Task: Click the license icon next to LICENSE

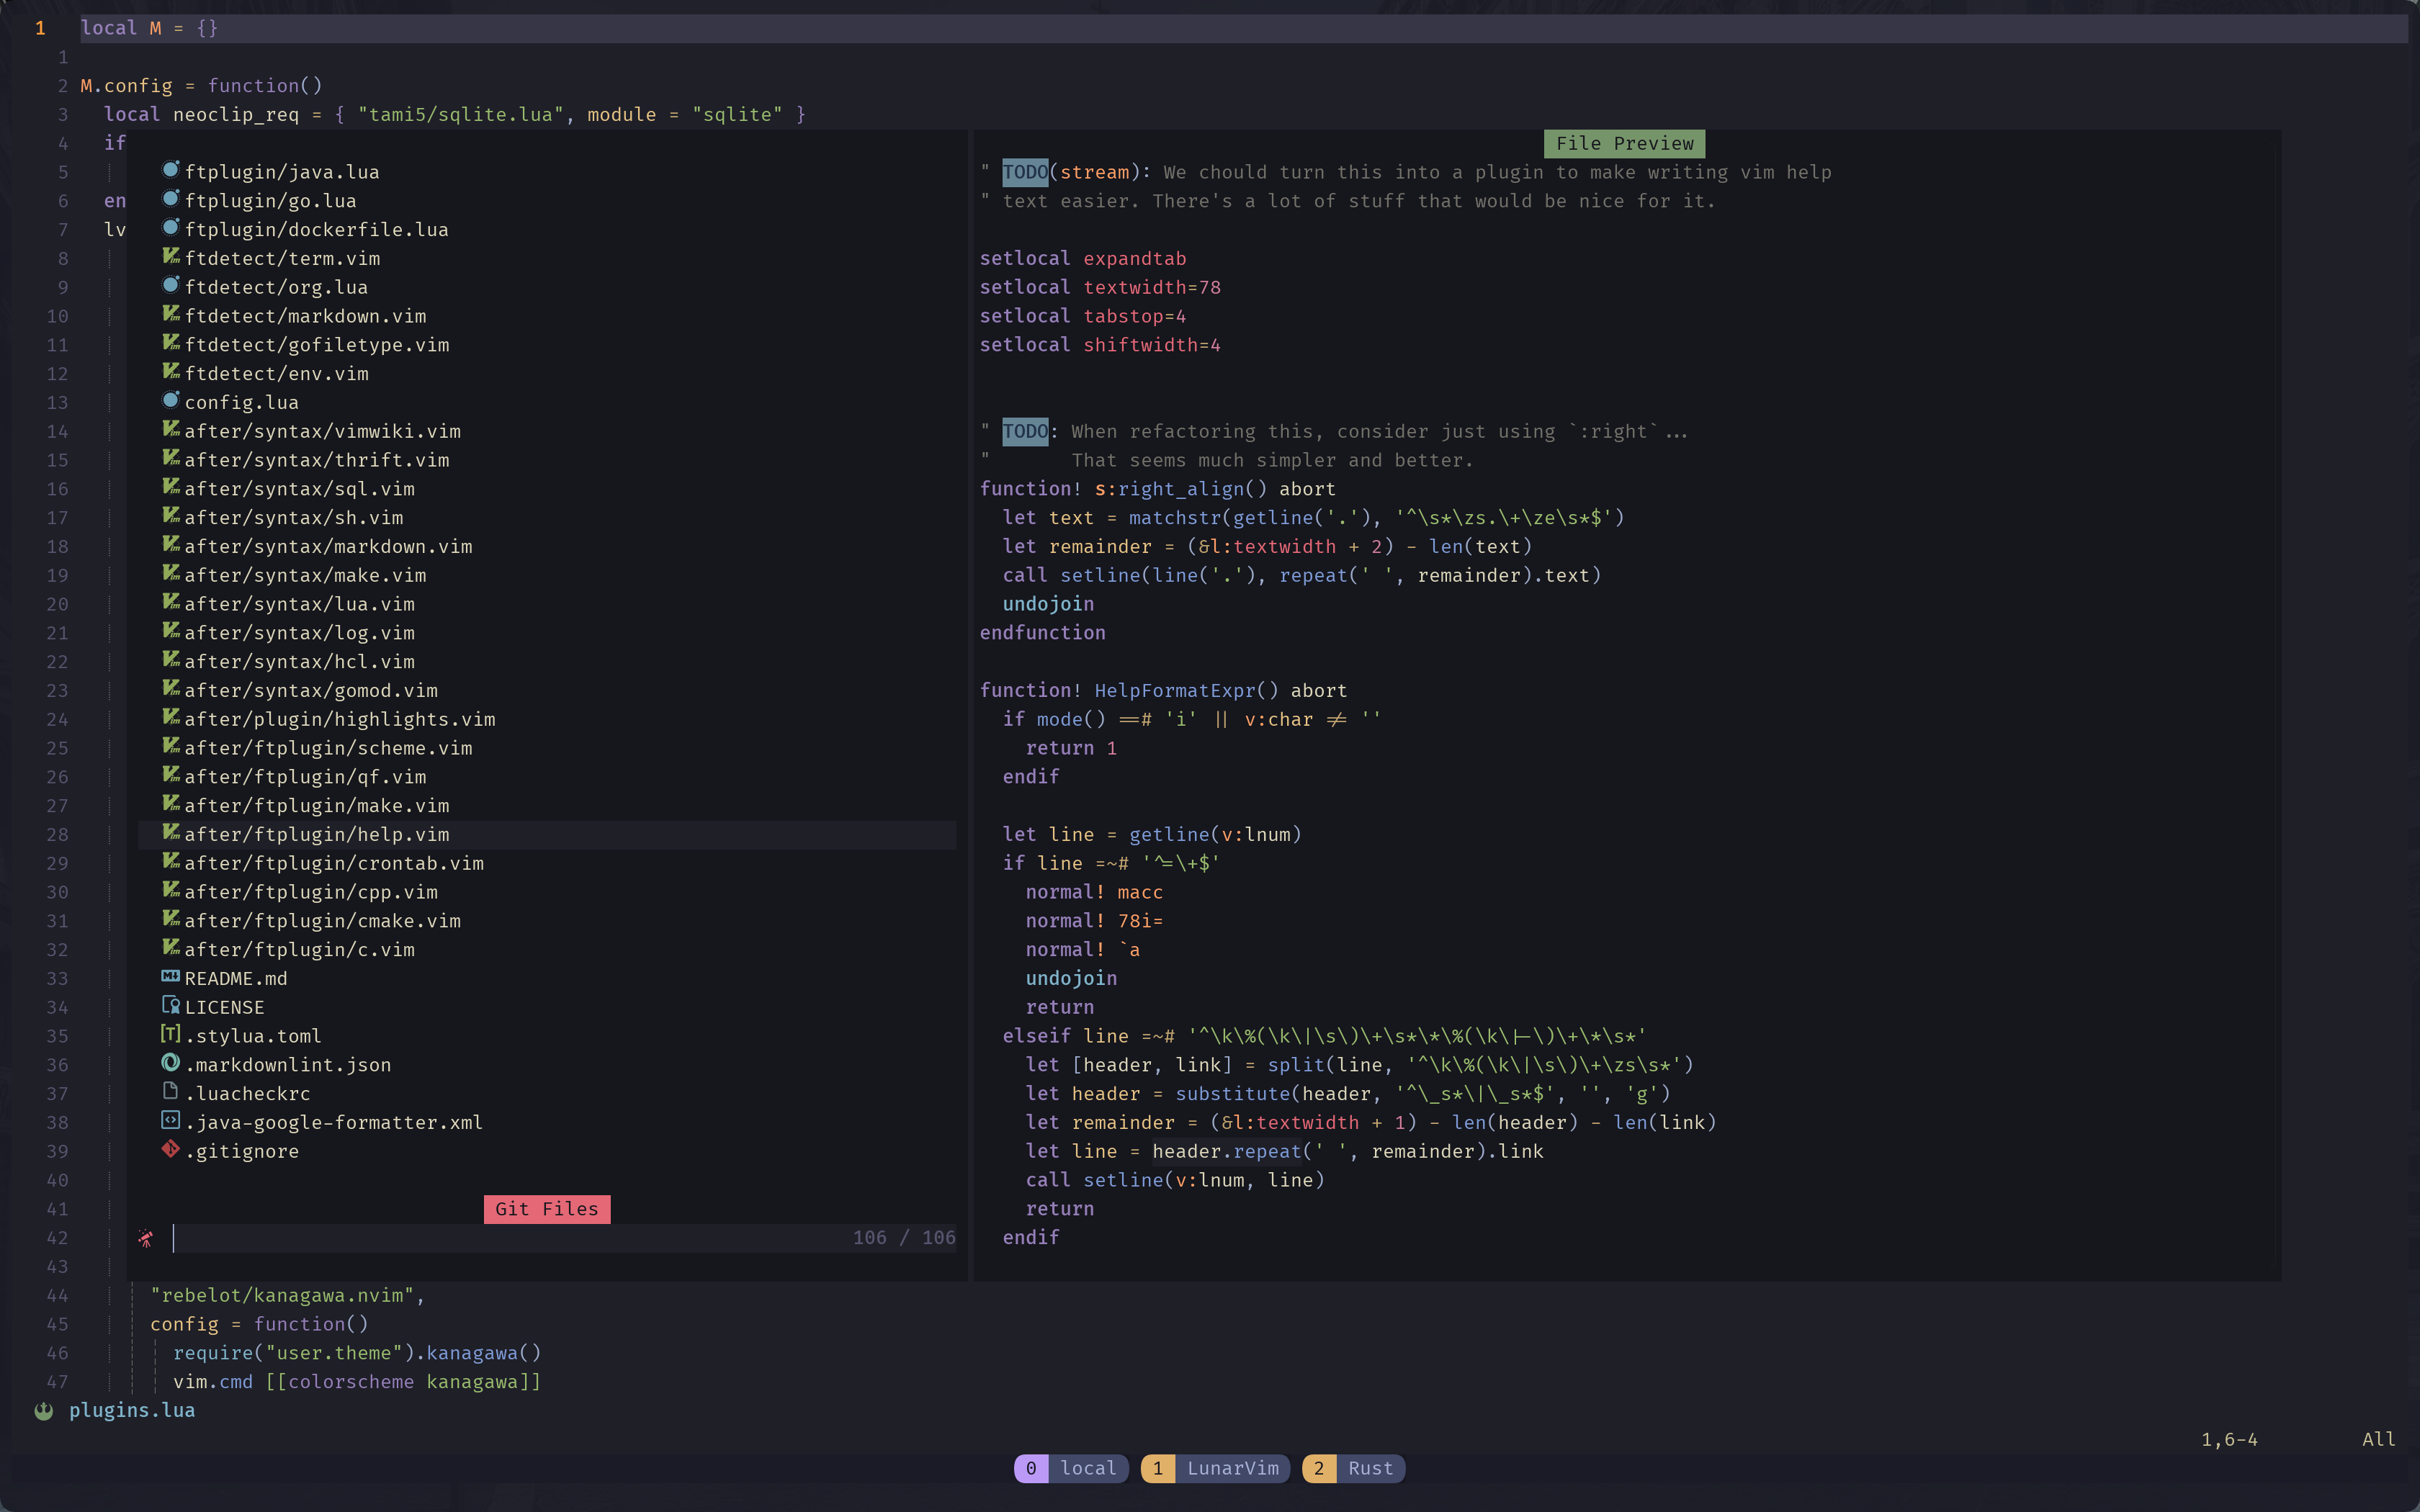Action: (x=171, y=1006)
